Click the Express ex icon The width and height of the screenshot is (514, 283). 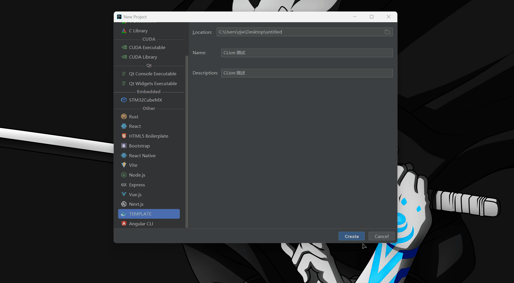[x=124, y=185]
